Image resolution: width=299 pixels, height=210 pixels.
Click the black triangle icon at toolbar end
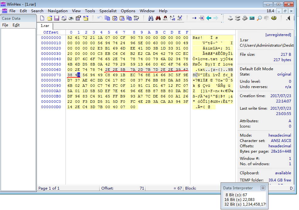click(x=288, y=18)
